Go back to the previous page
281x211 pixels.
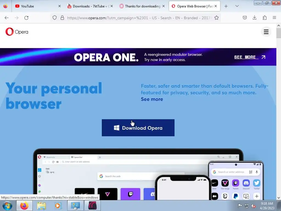click(7, 18)
